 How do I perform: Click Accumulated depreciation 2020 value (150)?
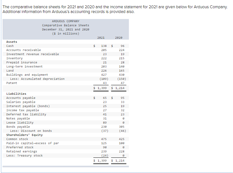click(x=122, y=79)
